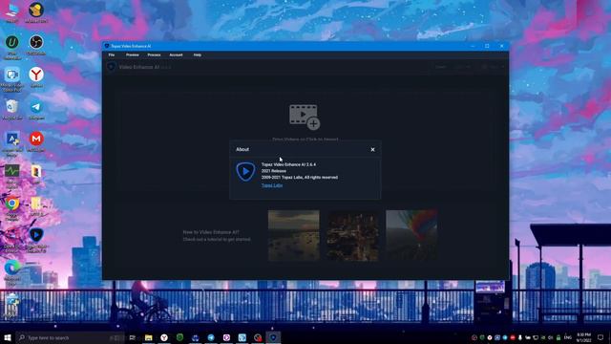Open the lake sunset tutorial thumbnail
Viewport: 611px width, 344px height.
pos(294,235)
